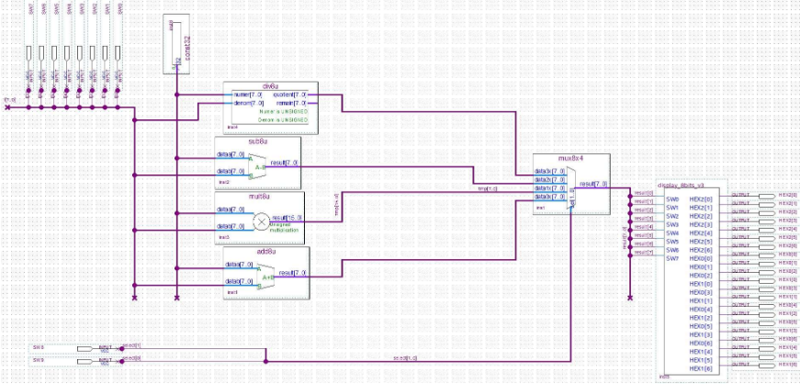Select the display_8bits_v3 block title

(689, 185)
